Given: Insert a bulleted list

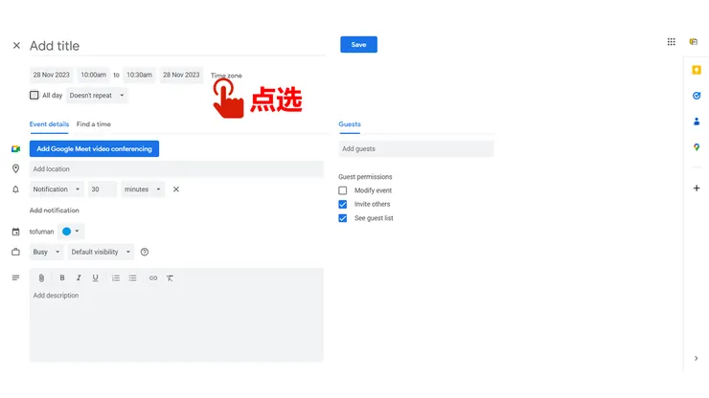Looking at the screenshot, I should click(x=132, y=278).
